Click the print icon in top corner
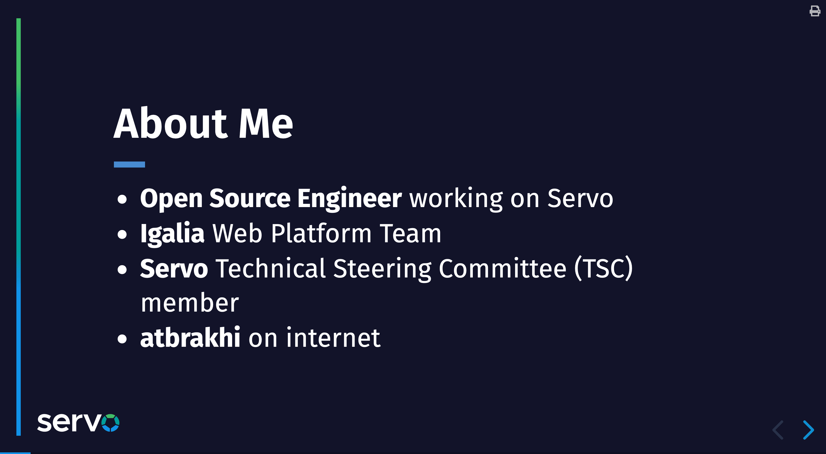This screenshot has width=826, height=454. tap(815, 11)
